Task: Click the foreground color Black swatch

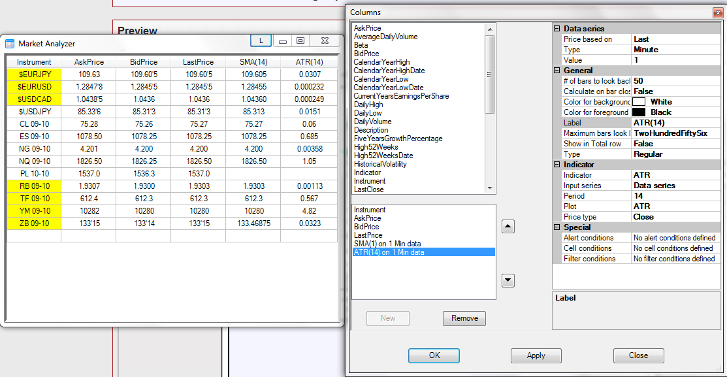Action: click(x=639, y=112)
